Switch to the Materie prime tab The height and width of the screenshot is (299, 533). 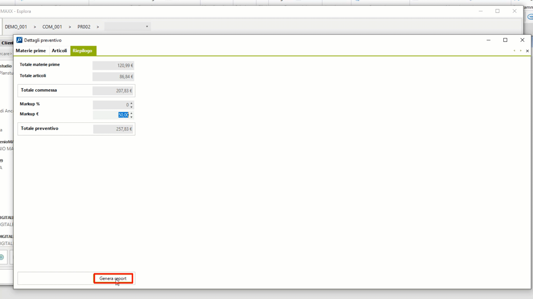point(31,51)
